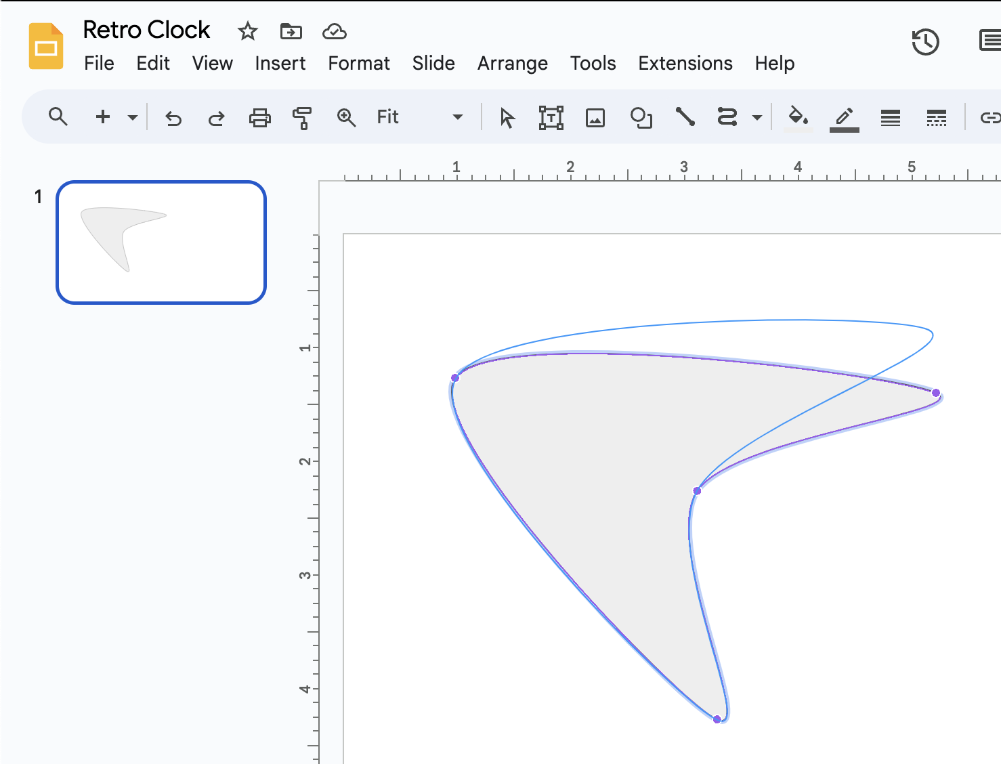Star the Retro Clock presentation
Image resolution: width=1001 pixels, height=764 pixels.
click(x=247, y=31)
